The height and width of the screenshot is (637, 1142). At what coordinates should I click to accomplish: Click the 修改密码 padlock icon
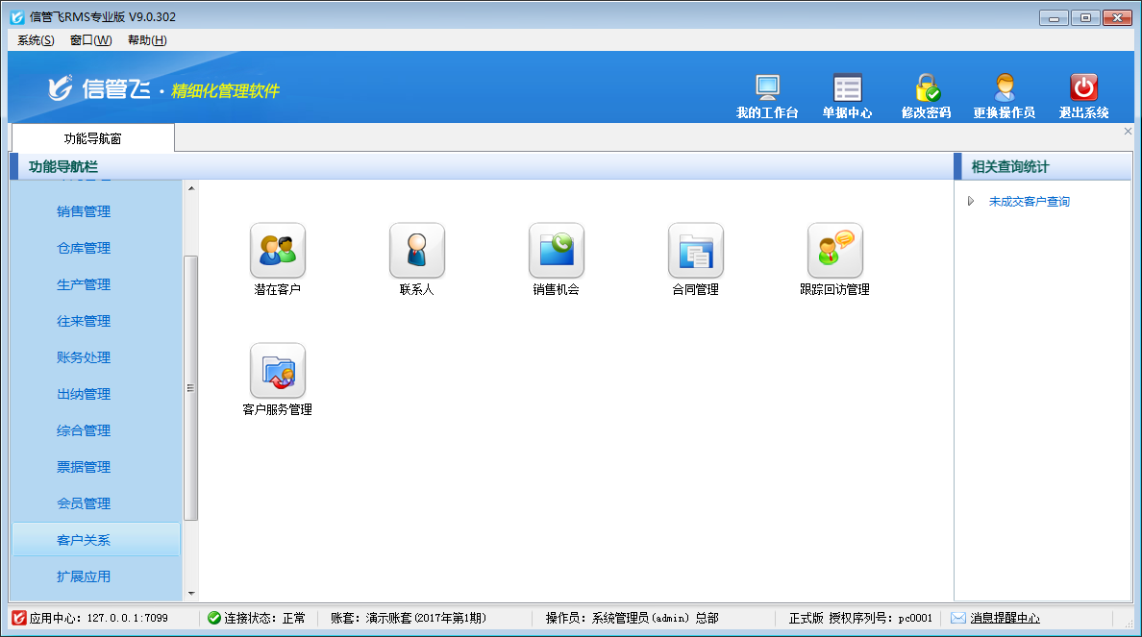(926, 93)
